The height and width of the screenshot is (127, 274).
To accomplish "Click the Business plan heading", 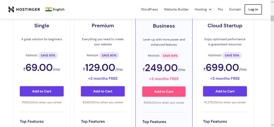I will point(164,26).
